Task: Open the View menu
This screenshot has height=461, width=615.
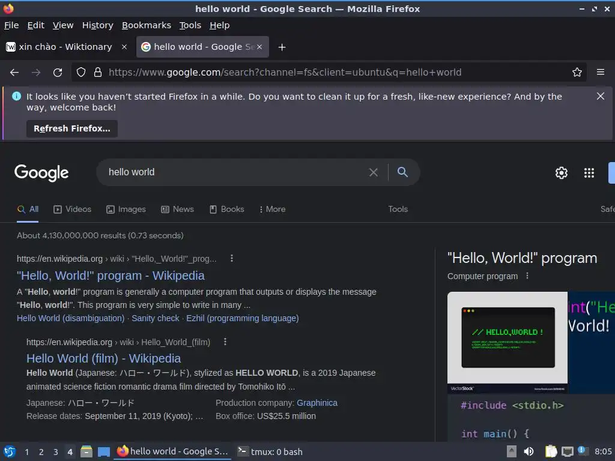Action: 63,25
